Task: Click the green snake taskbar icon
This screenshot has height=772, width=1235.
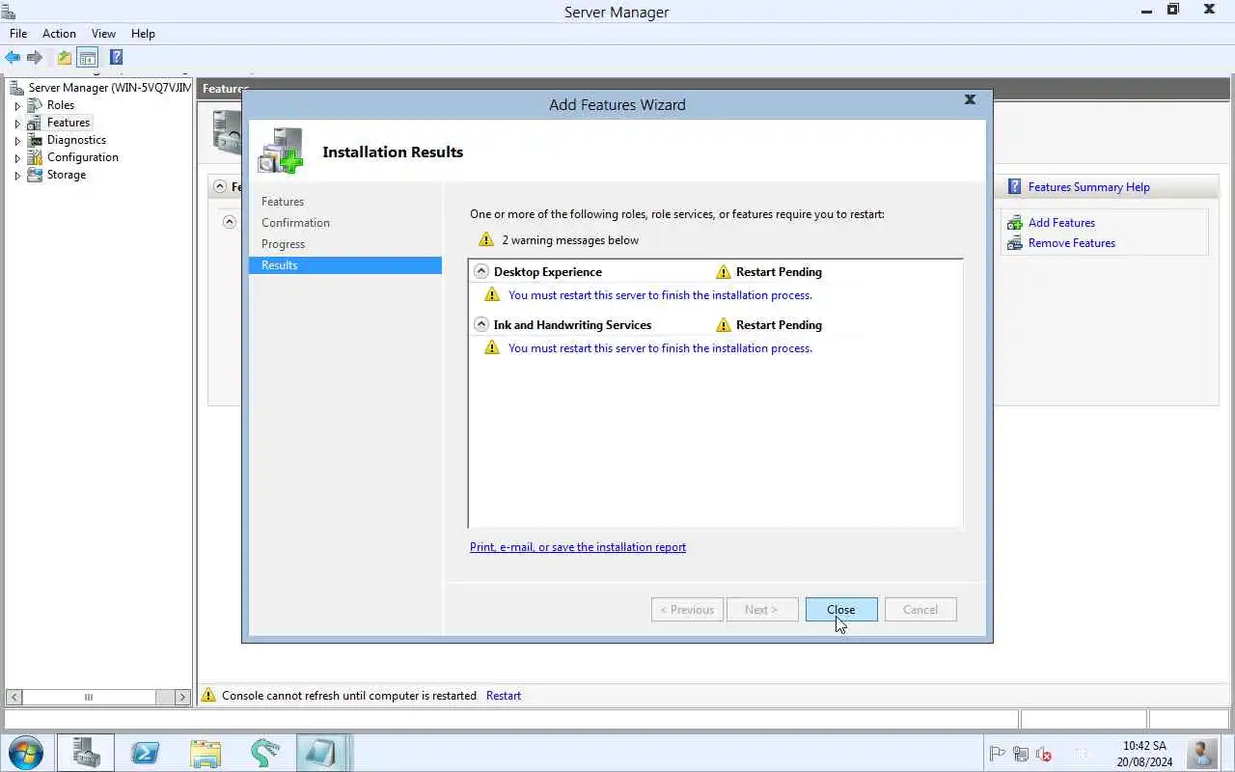Action: 264,753
